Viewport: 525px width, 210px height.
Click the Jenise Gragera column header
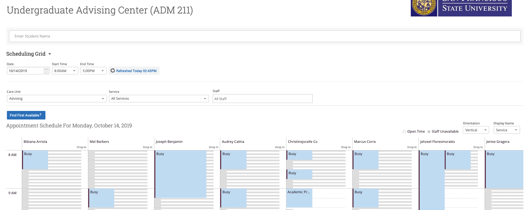pyautogui.click(x=498, y=142)
